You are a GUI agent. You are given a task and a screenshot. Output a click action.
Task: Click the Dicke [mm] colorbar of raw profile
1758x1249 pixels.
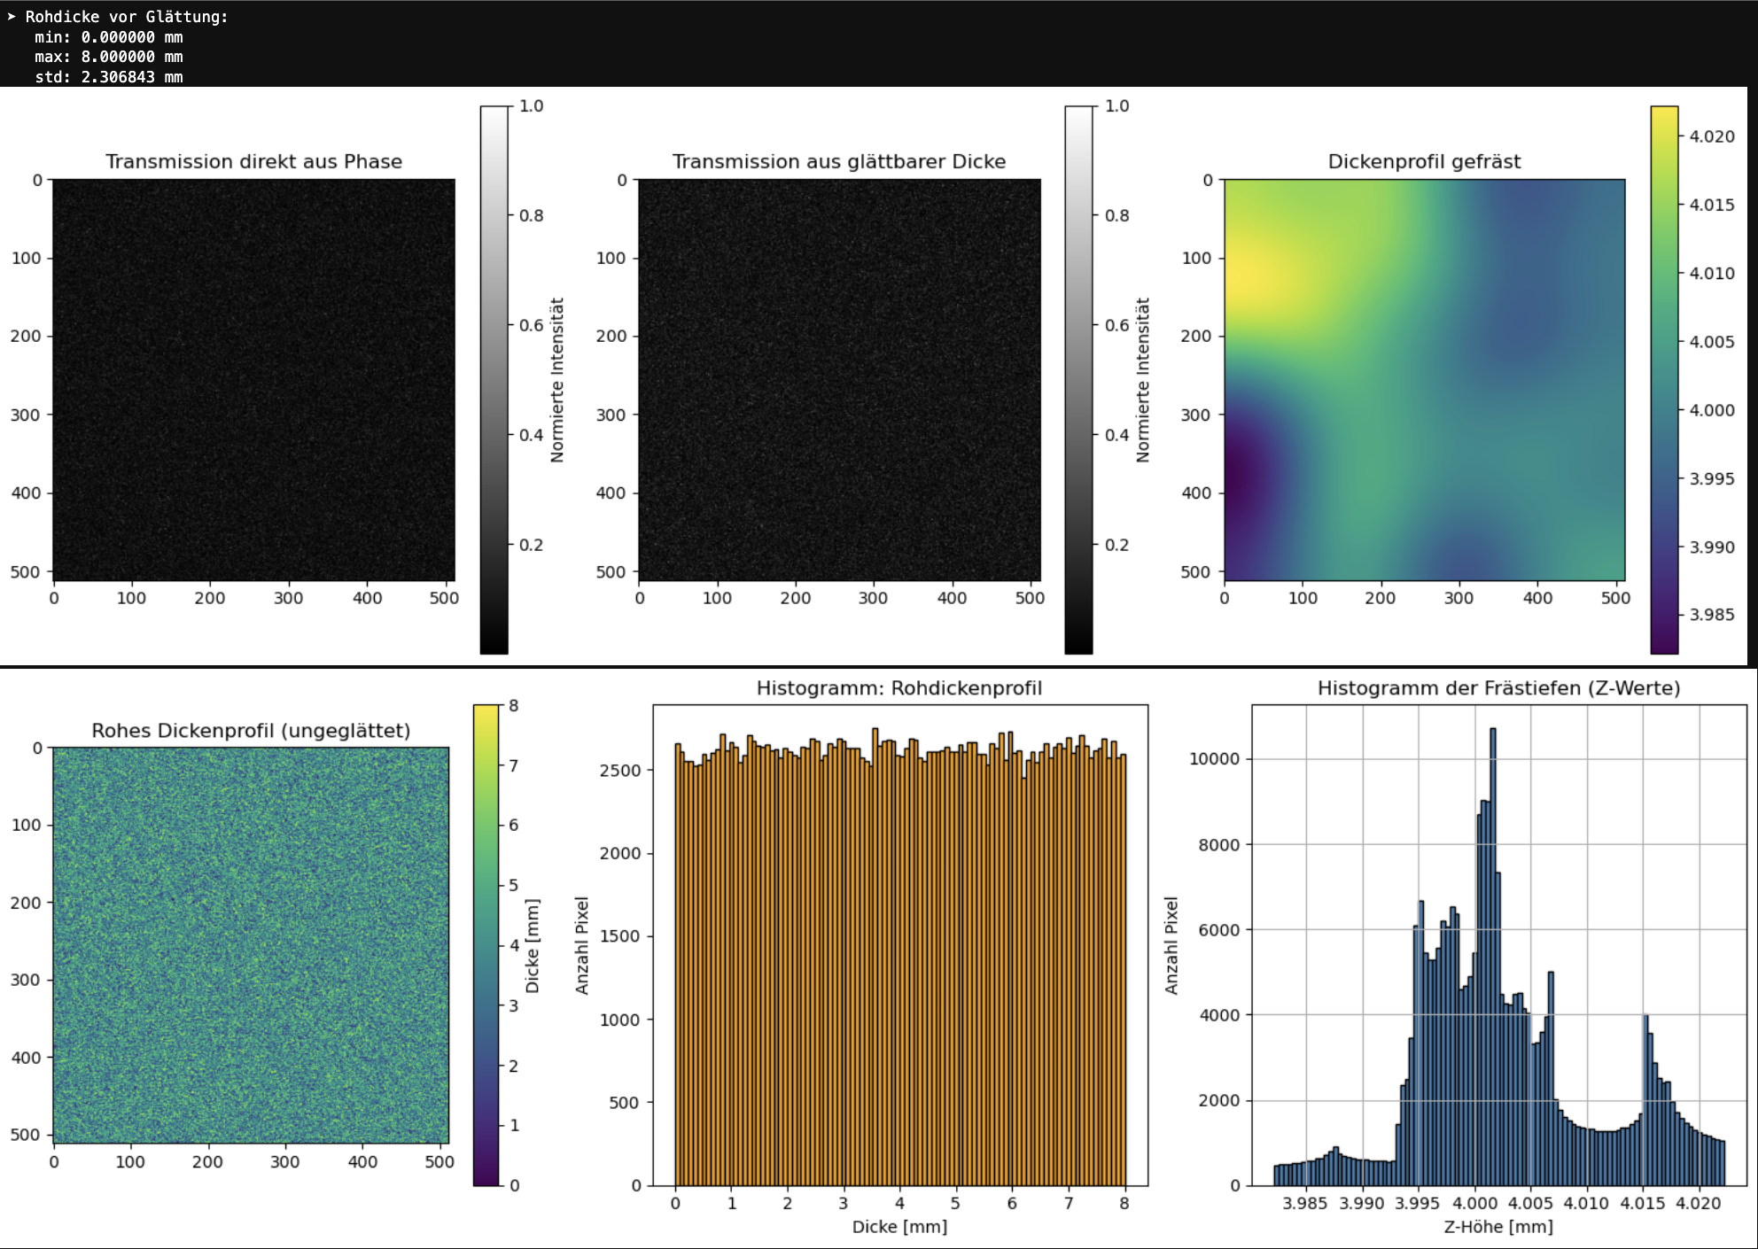point(486,945)
